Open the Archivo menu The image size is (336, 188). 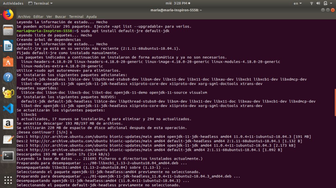point(24,17)
